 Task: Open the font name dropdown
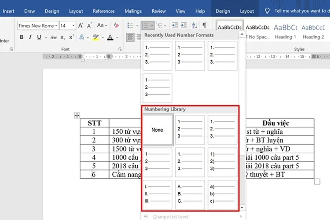point(56,26)
